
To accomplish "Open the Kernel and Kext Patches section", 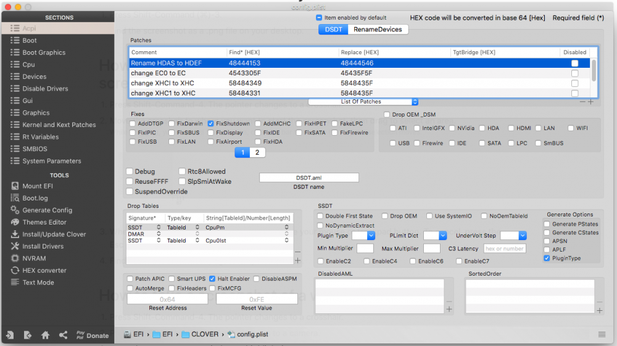I will [x=58, y=125].
